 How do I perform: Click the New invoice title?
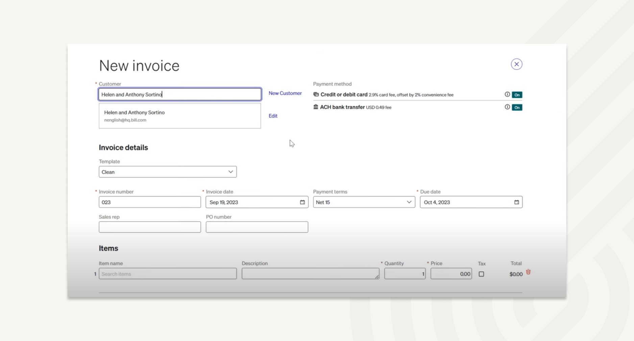pyautogui.click(x=139, y=65)
